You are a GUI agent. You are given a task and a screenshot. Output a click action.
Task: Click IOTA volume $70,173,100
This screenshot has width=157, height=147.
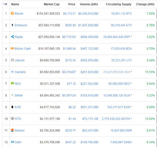pyautogui.click(x=90, y=119)
